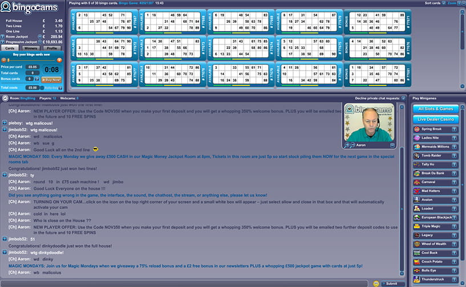Show help for Tomb Raider game
Viewport: 466px width, 287px height.
tap(454, 155)
